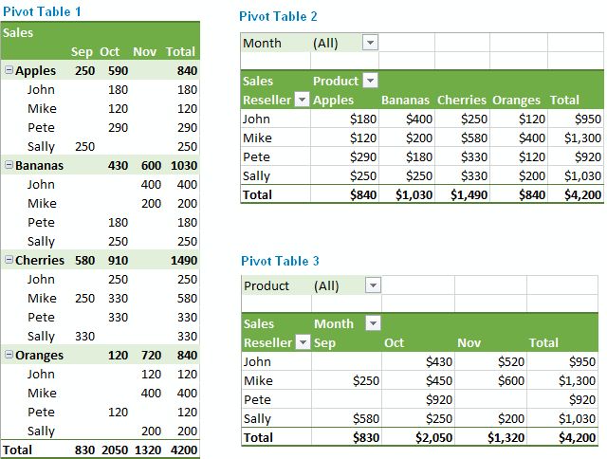Open the Product (All) filter dropdown

pyautogui.click(x=373, y=285)
